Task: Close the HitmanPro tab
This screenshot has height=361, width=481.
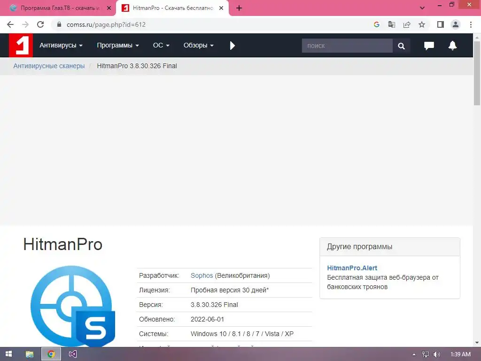Action: [221, 8]
